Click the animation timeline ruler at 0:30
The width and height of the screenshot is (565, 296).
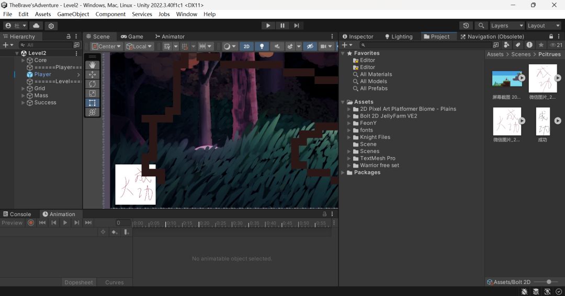click(x=238, y=223)
